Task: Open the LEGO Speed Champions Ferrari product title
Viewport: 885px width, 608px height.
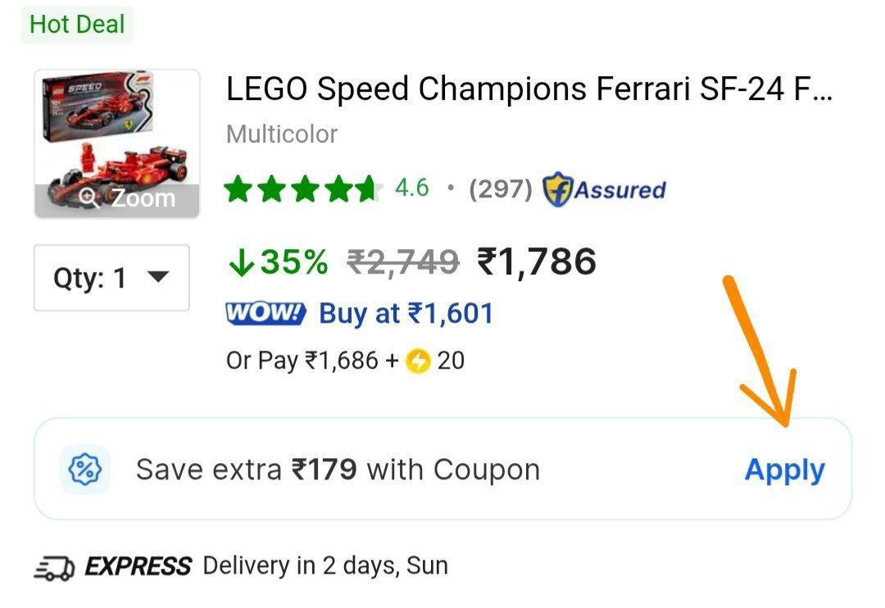Action: coord(529,88)
